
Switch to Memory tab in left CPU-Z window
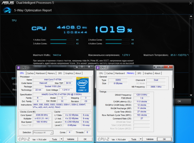[51, 73]
